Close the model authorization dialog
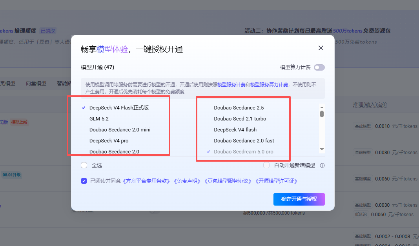419x246 pixels. coord(321,48)
